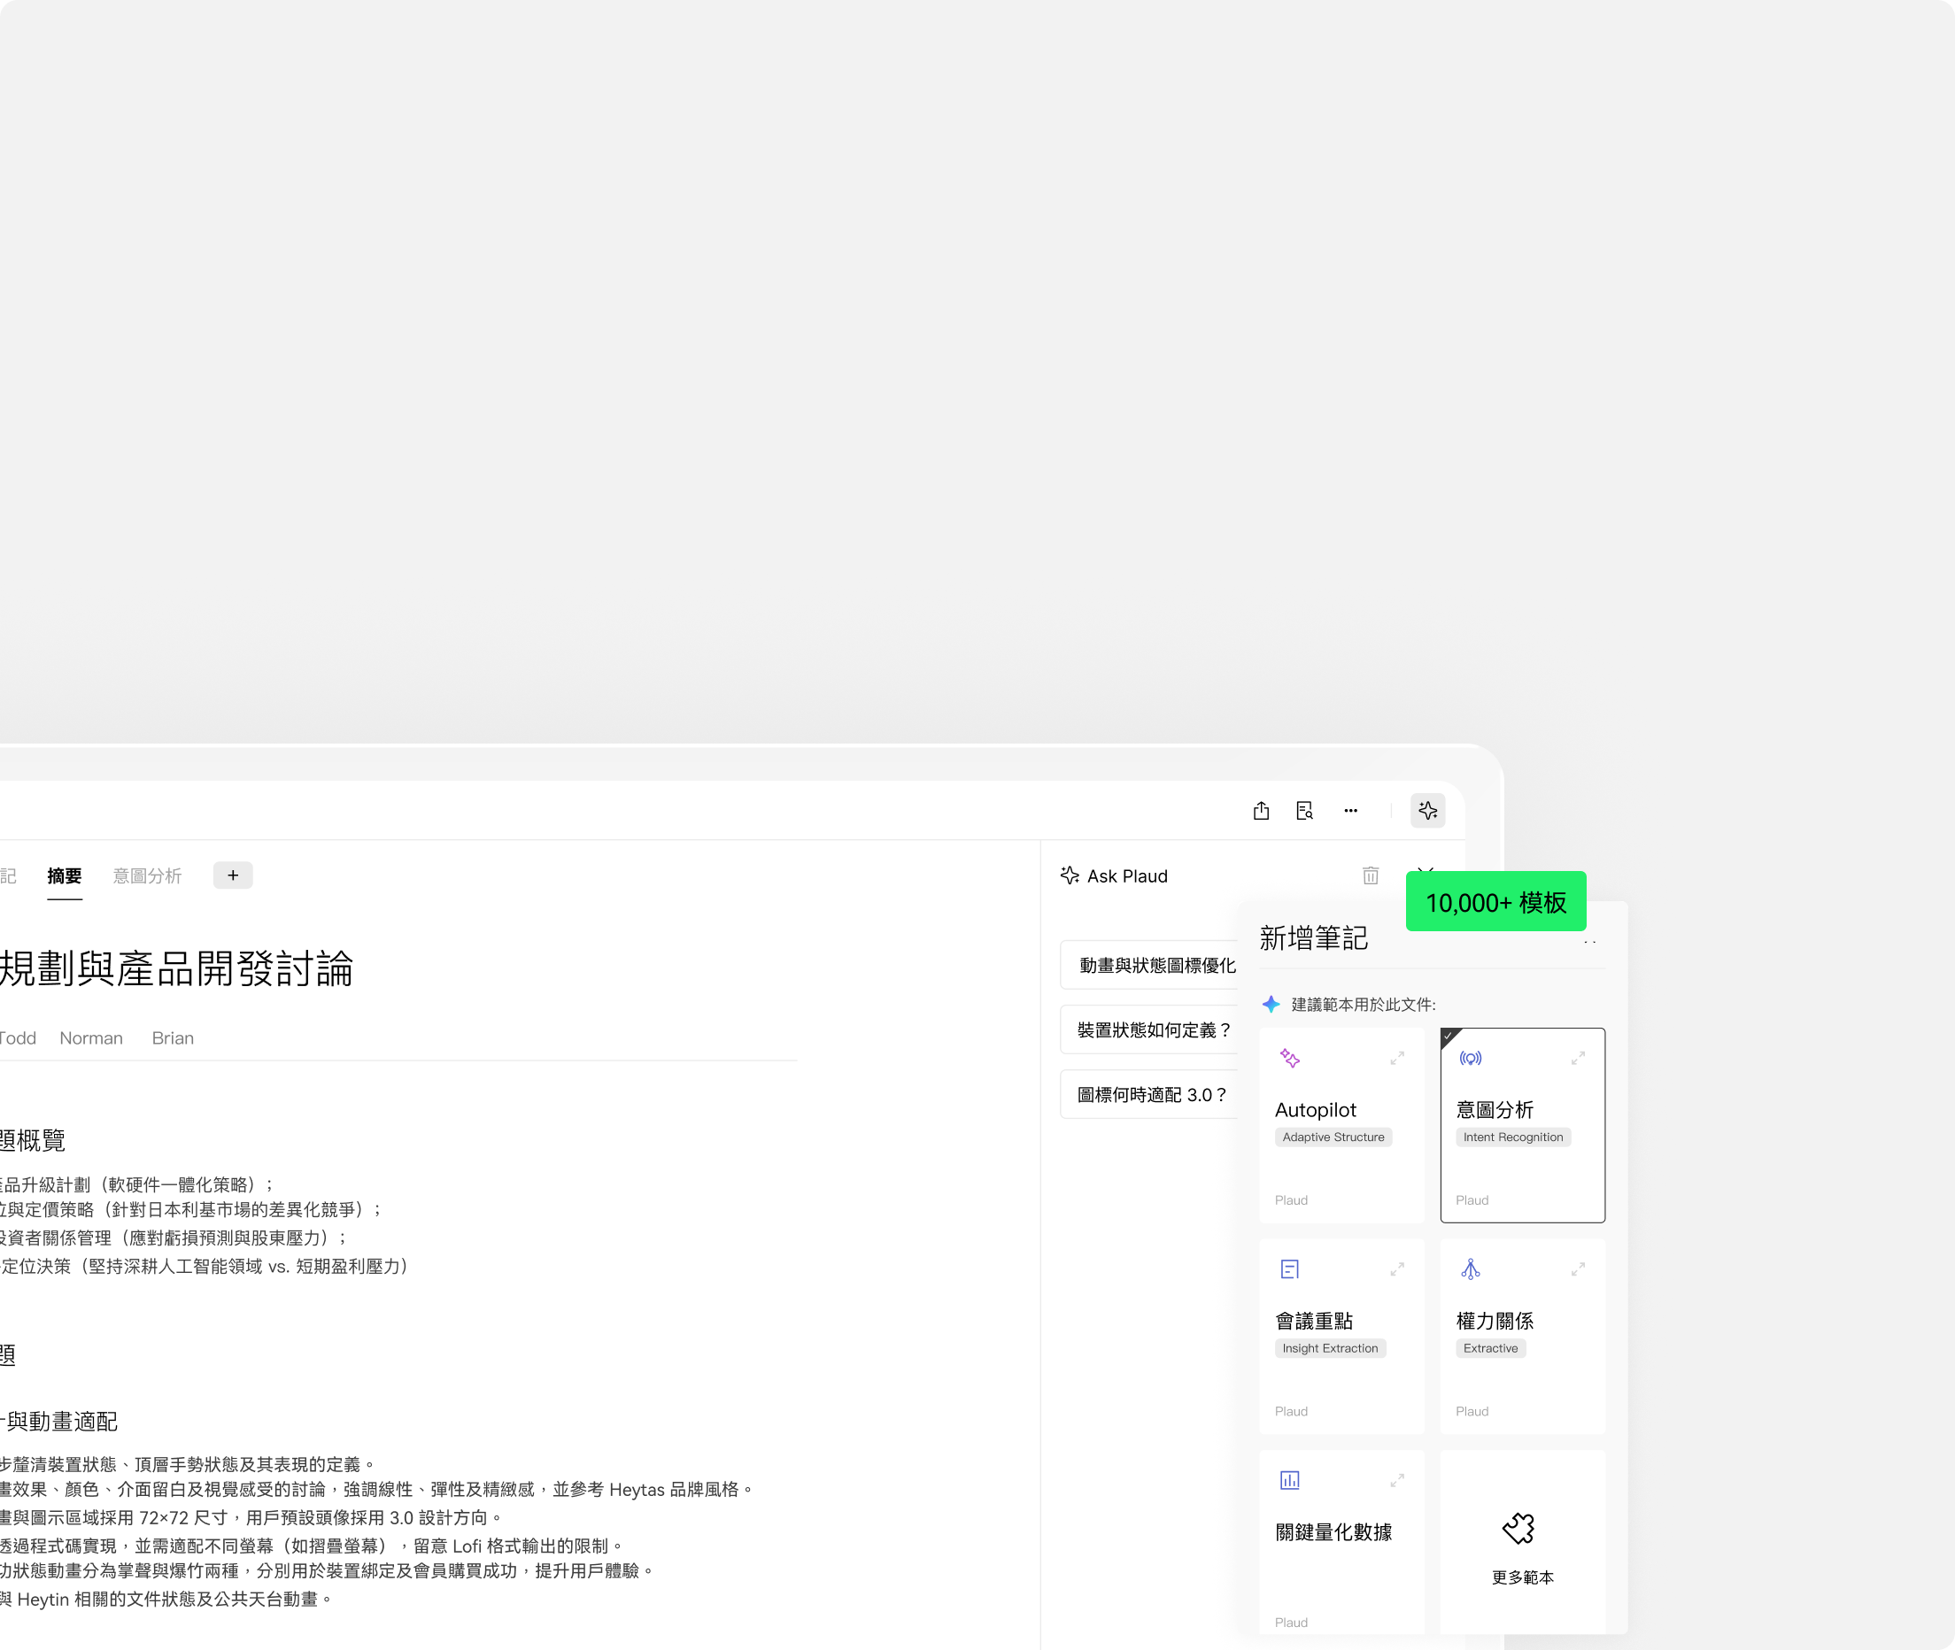Click the trash icon in Ask Plaud panel
Screen dimensions: 1955x1650
click(1371, 875)
